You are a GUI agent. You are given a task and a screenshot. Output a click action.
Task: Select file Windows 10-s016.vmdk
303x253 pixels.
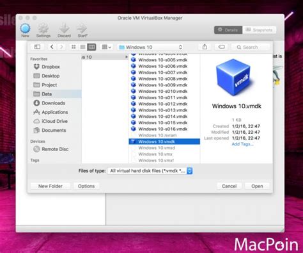[164, 129]
